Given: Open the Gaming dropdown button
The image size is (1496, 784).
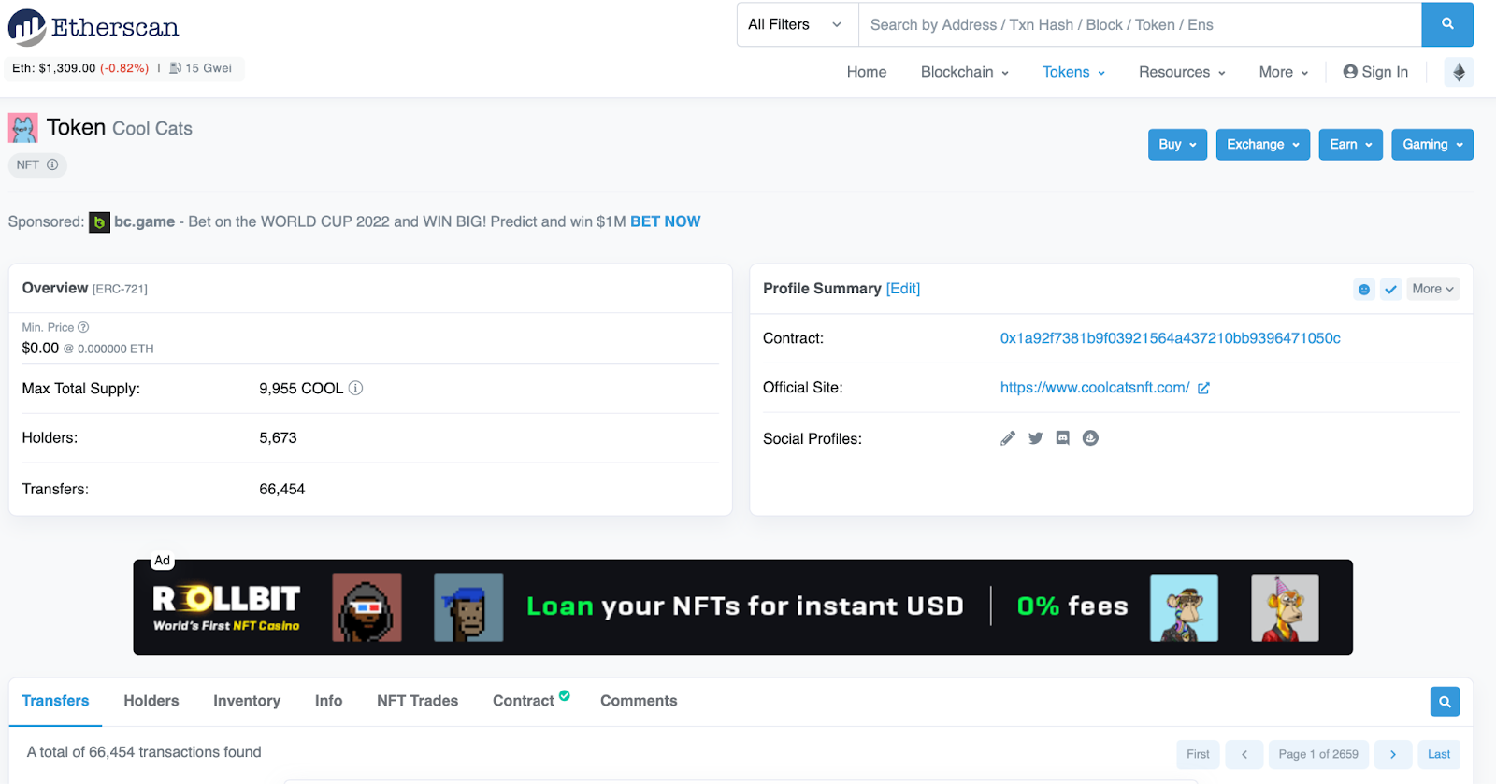Looking at the screenshot, I should click(1431, 145).
